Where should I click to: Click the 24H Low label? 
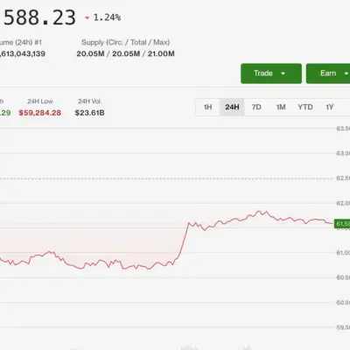click(x=40, y=101)
